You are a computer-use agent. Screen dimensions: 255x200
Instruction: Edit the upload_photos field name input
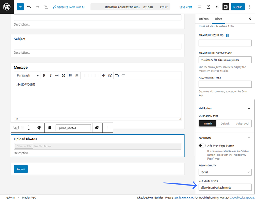click(73, 128)
